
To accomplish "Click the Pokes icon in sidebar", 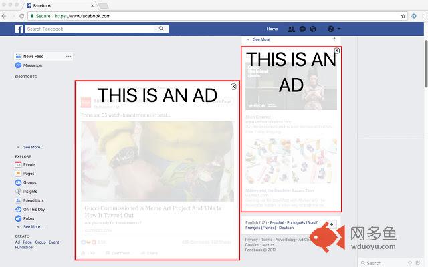I will (x=18, y=218).
